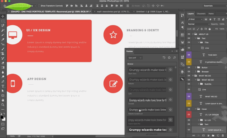Switch to the Channels tab
Screen dimensions: 227x138
[201, 14]
